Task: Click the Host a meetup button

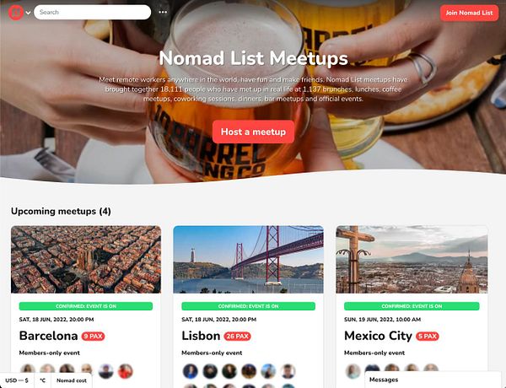Action: click(253, 132)
